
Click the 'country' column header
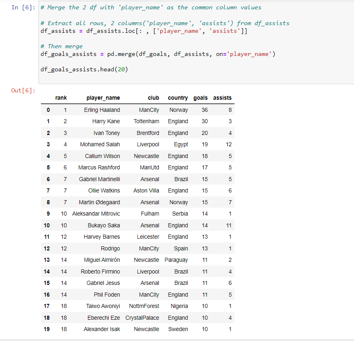coord(178,98)
